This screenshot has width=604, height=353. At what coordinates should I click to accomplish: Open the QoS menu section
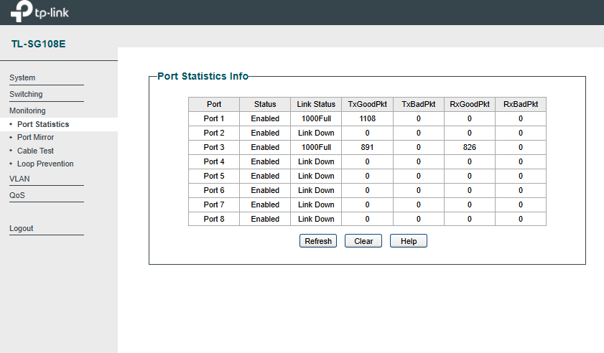(x=17, y=196)
